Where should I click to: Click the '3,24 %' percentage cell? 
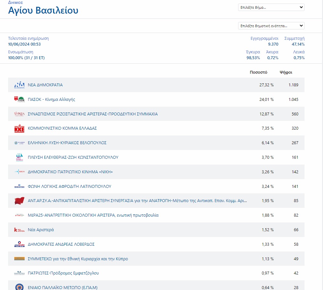[x=268, y=187]
